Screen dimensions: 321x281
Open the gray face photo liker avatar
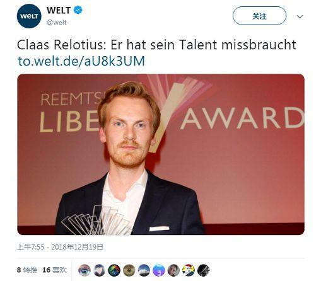173,270
